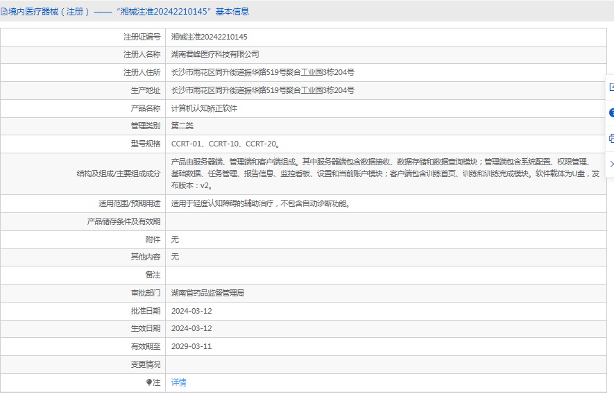614x399 pixels.
Task: Click the 无 value in 其他内容 row
Action: (175, 257)
